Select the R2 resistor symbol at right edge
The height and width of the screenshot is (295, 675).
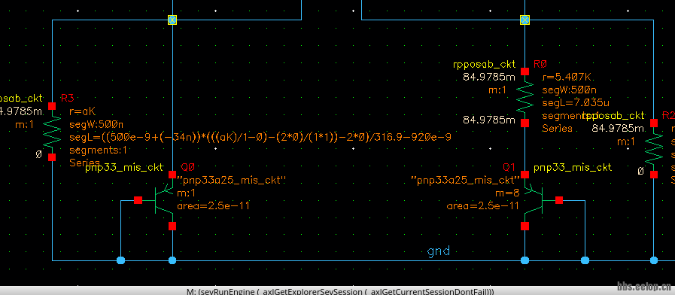654,148
